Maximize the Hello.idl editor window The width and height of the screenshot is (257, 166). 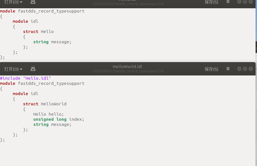pos(245,2)
